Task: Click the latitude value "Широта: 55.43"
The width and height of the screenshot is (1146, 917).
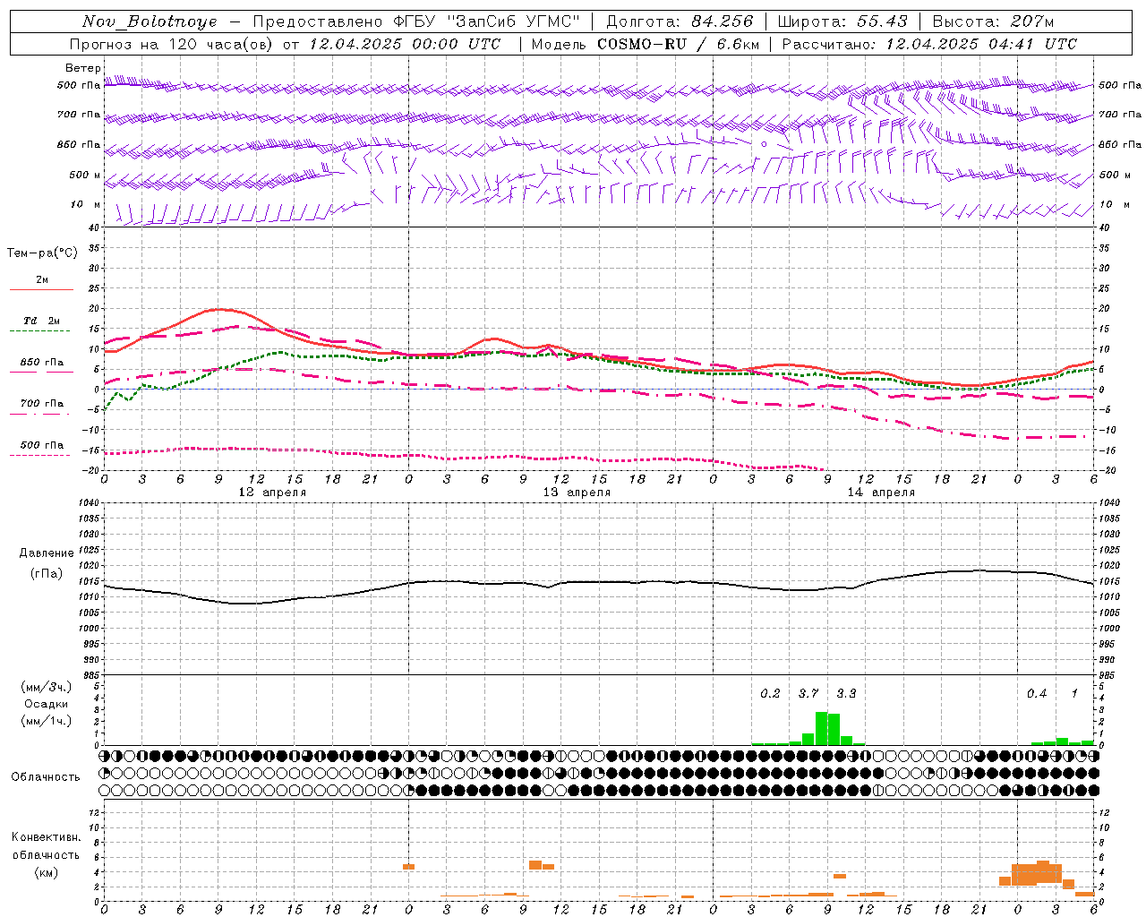Action: pyautogui.click(x=842, y=21)
